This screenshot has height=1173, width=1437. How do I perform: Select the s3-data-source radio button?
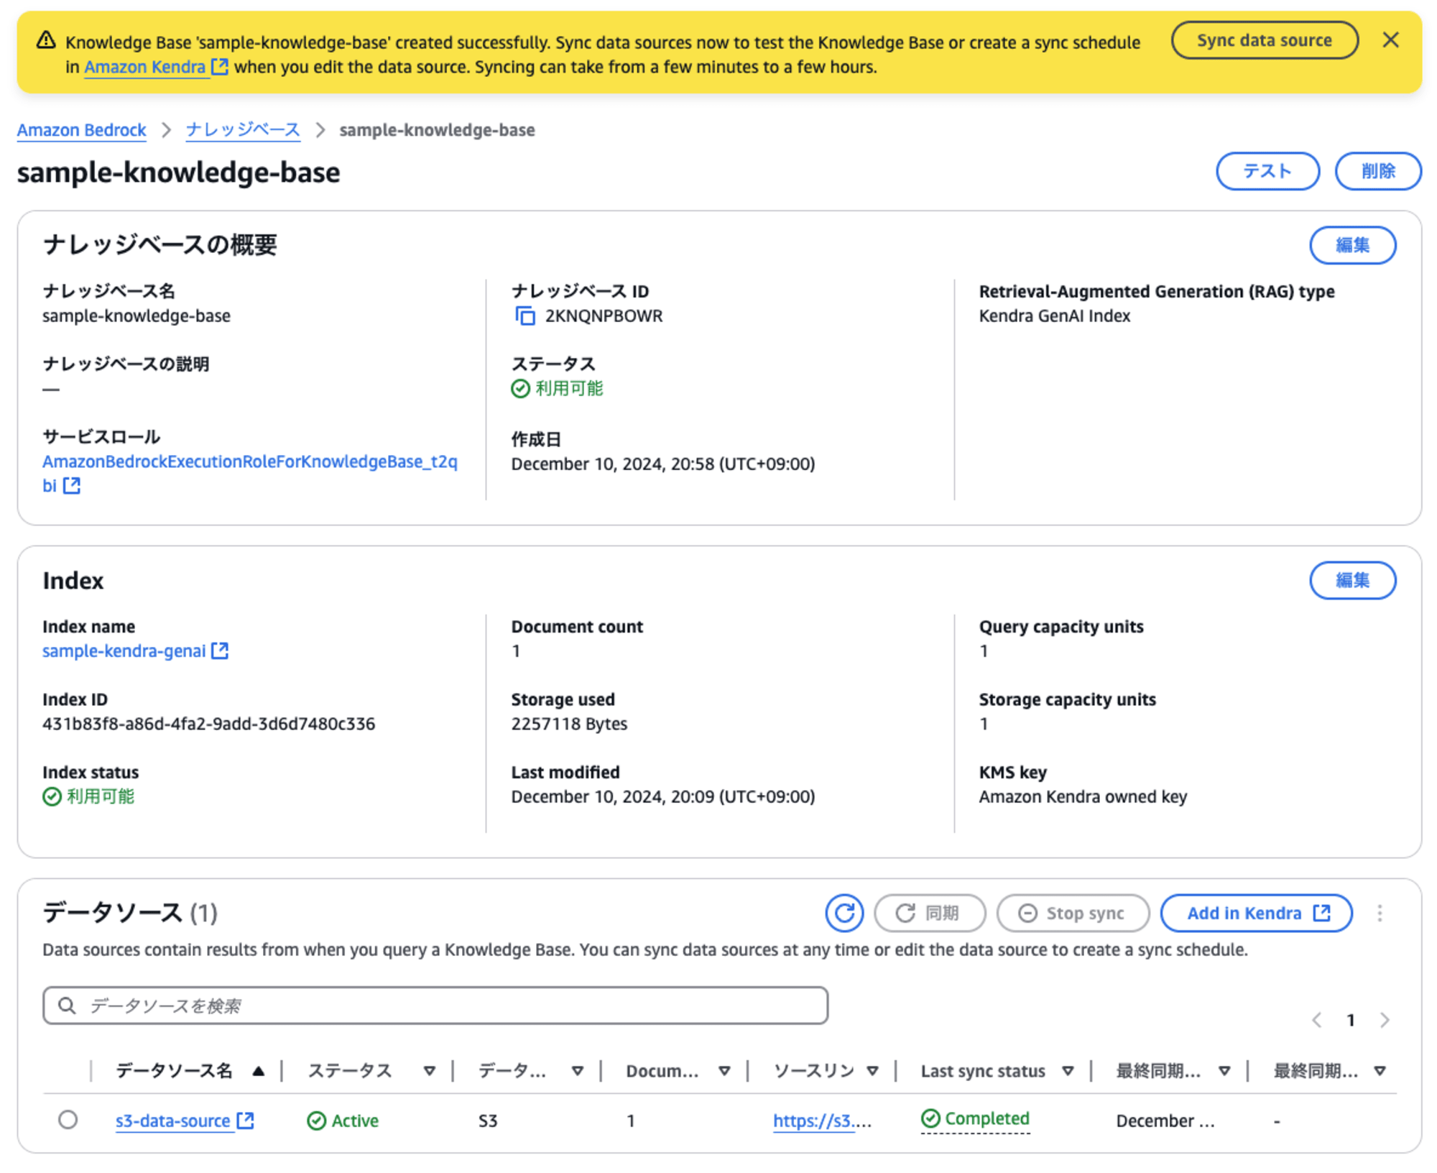pos(67,1119)
